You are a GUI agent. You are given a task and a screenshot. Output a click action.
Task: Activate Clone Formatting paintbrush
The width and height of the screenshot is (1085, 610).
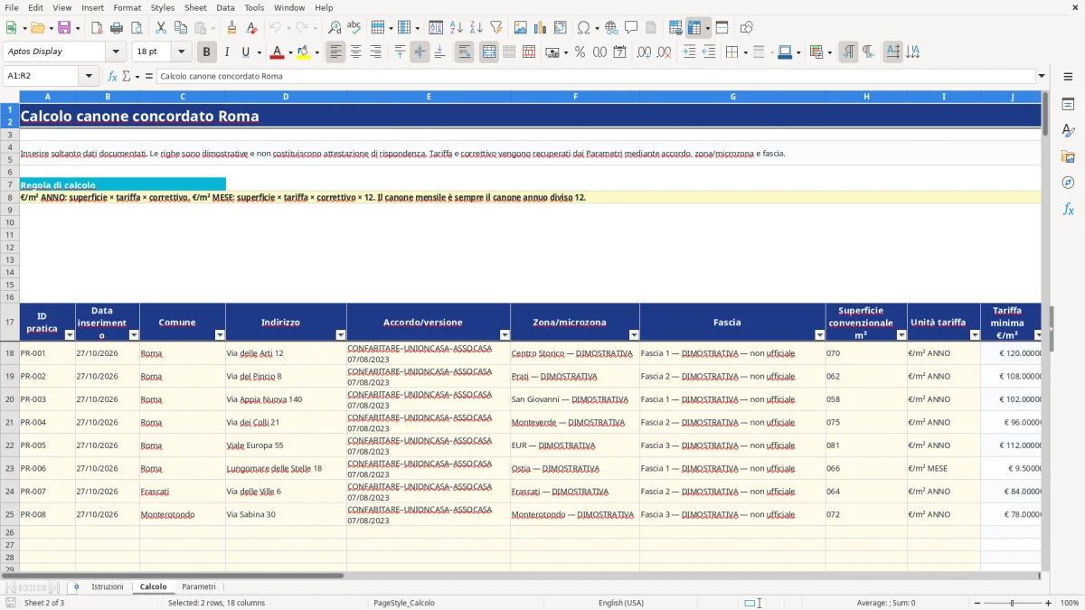point(231,28)
